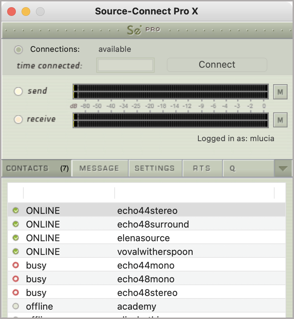Screen dimensions: 294x319
Task: Toggle the receive indicator light
Action: 18,120
